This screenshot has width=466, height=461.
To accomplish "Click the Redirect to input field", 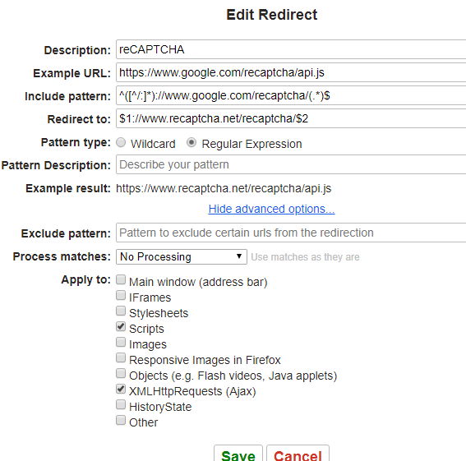I will pyautogui.click(x=291, y=118).
